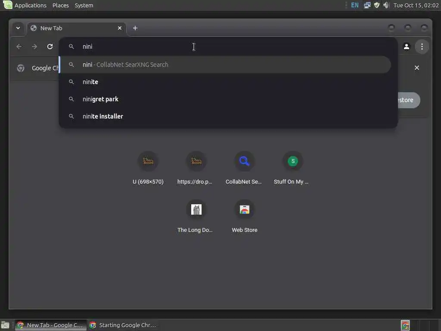Click the network connection tray icon
The image size is (441, 331).
pyautogui.click(x=367, y=5)
